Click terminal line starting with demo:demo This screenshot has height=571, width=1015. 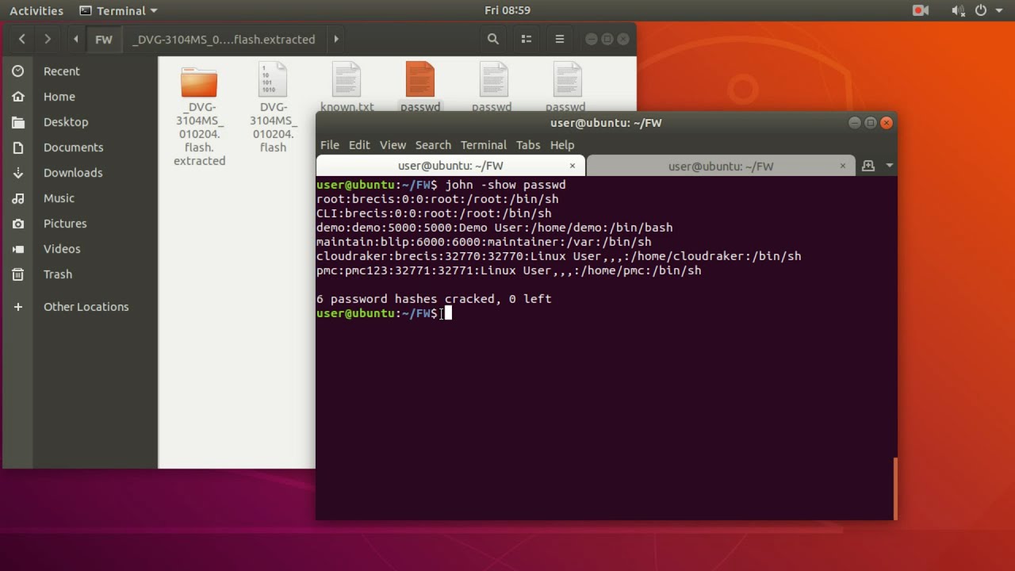point(494,228)
